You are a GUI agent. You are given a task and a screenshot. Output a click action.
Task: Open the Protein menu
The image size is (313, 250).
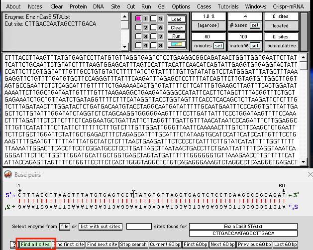[x=78, y=6]
